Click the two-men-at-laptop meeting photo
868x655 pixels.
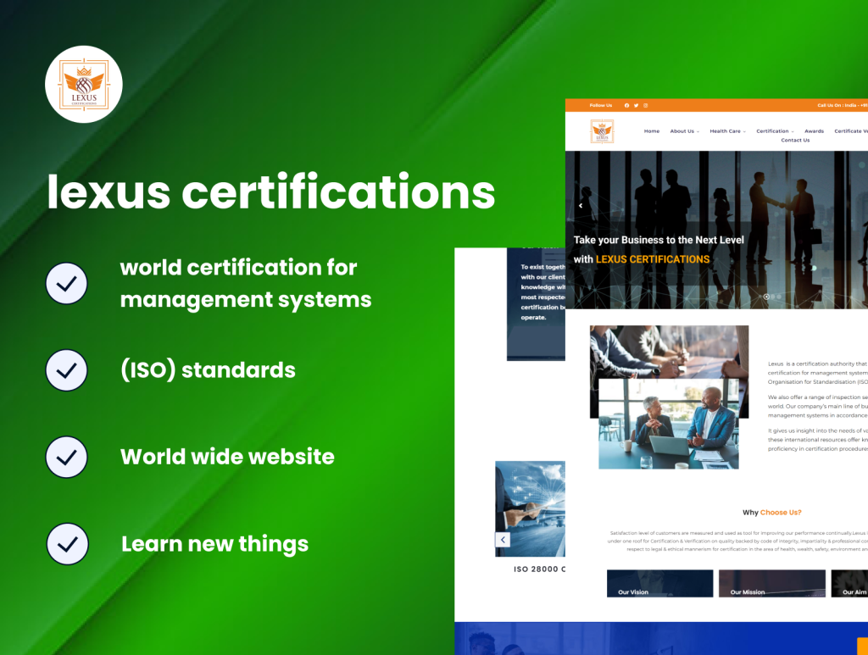coord(669,424)
